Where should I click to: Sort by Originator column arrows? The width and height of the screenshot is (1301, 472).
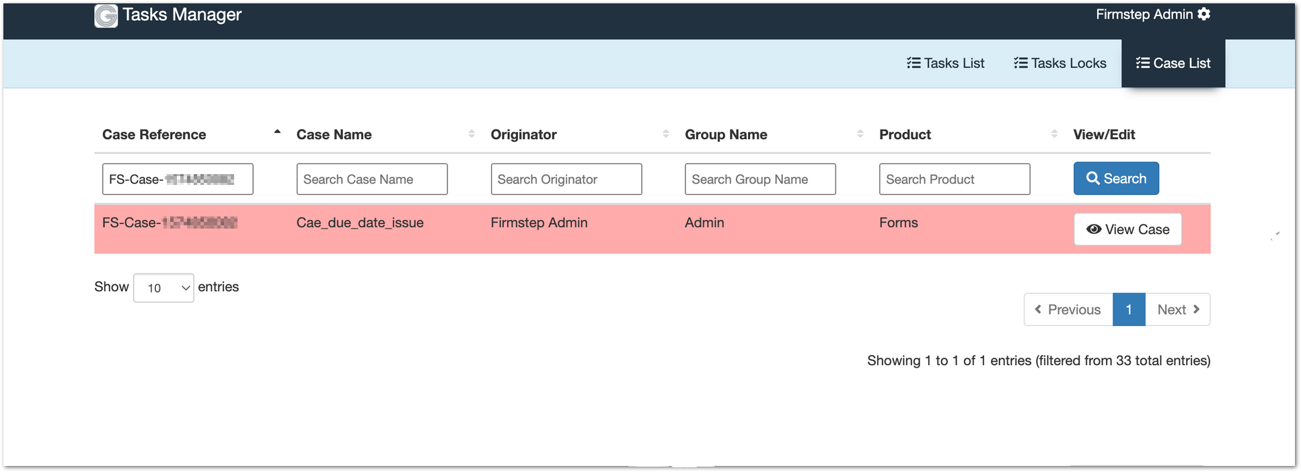665,134
